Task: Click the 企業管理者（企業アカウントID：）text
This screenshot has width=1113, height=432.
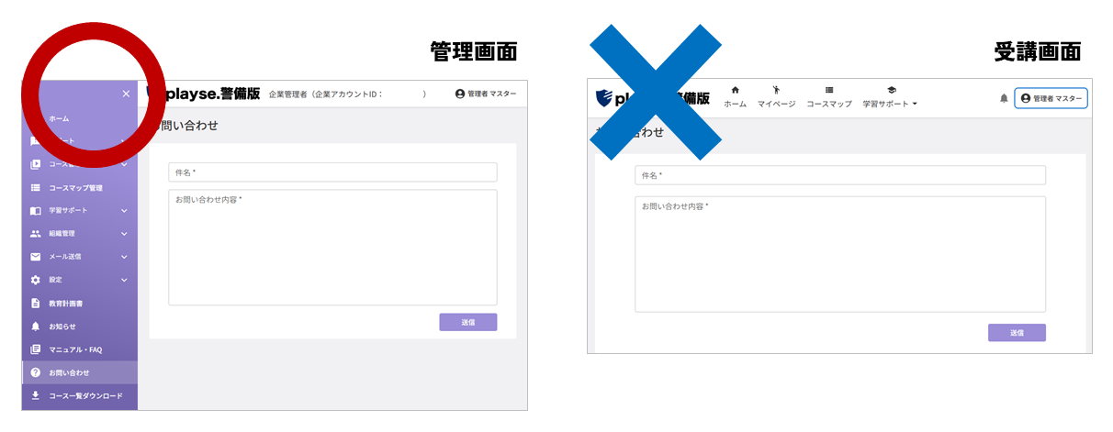Action: tap(347, 94)
